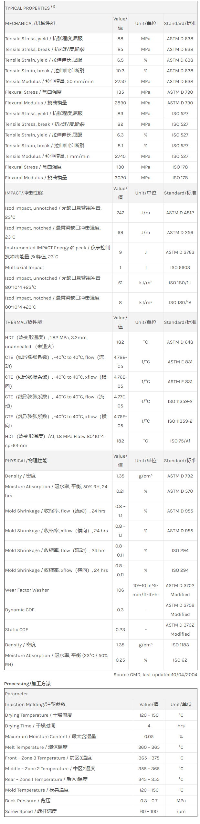200x824 pixels.
Task: Click Tensile Stress, yield ASTM D 638 row
Action: (x=100, y=39)
